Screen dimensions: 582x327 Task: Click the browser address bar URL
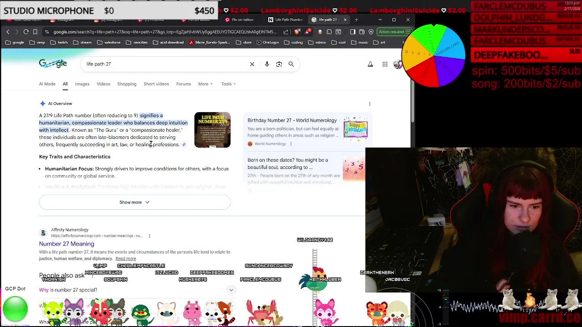tap(165, 32)
